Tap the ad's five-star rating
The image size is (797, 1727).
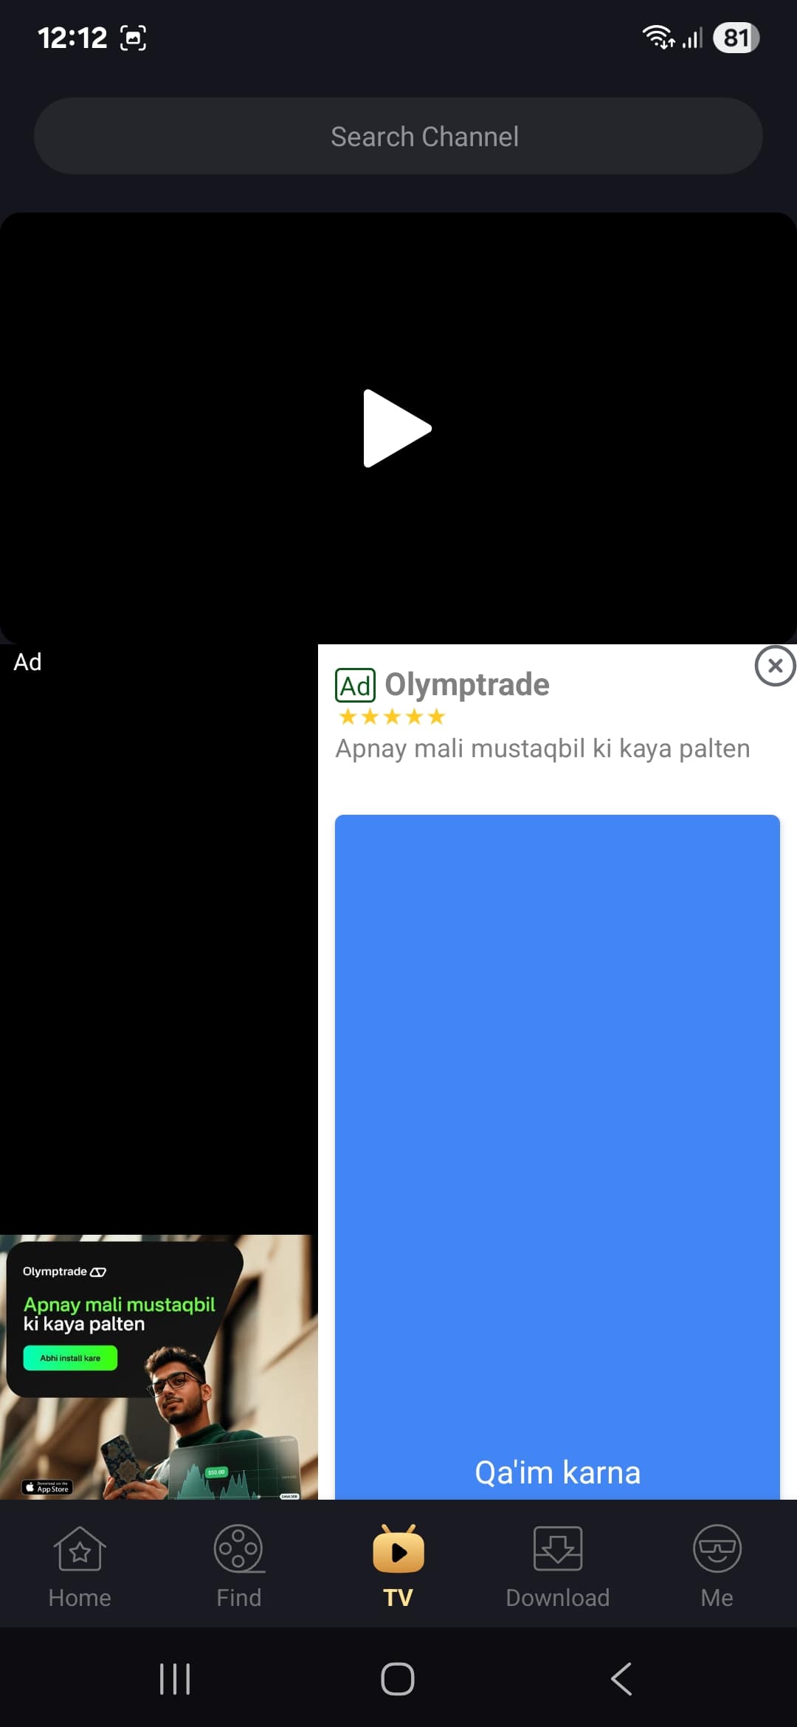coord(392,717)
